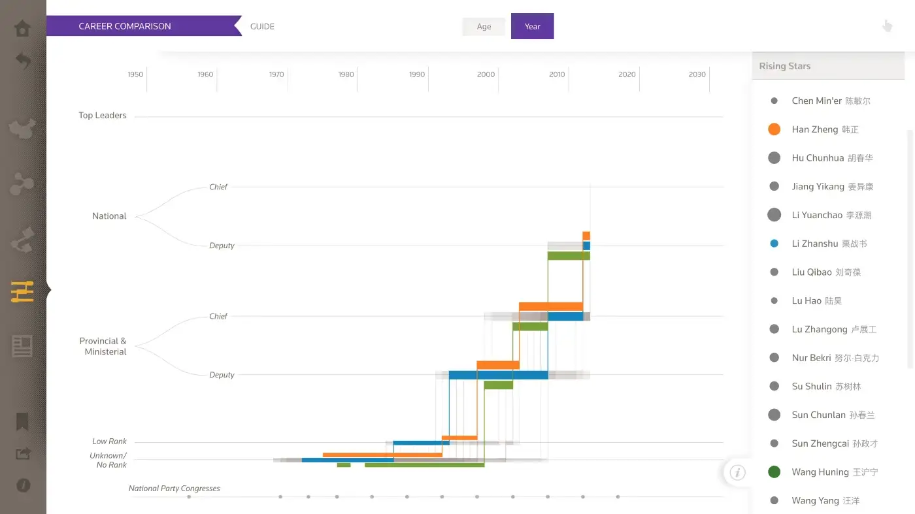Open the GUIDE link
The width and height of the screenshot is (915, 514).
[x=262, y=27]
